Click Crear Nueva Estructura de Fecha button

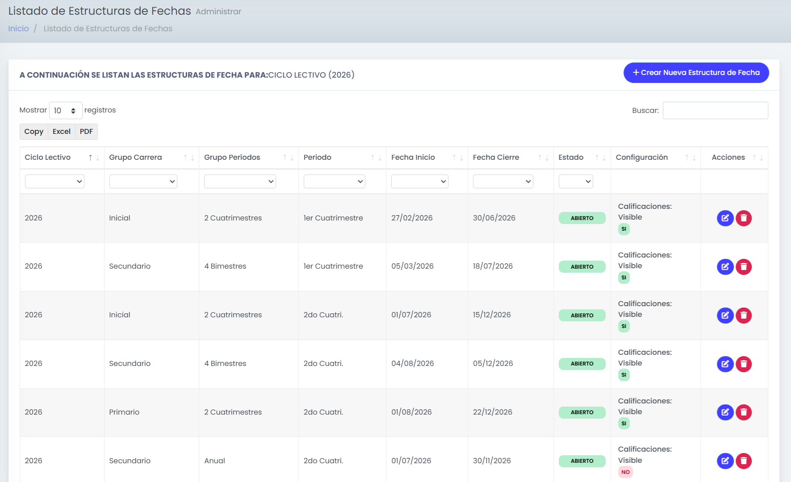(696, 73)
